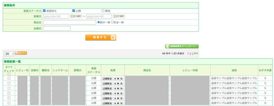
Task: Focus the 商品名 text field
Action: 70,22
